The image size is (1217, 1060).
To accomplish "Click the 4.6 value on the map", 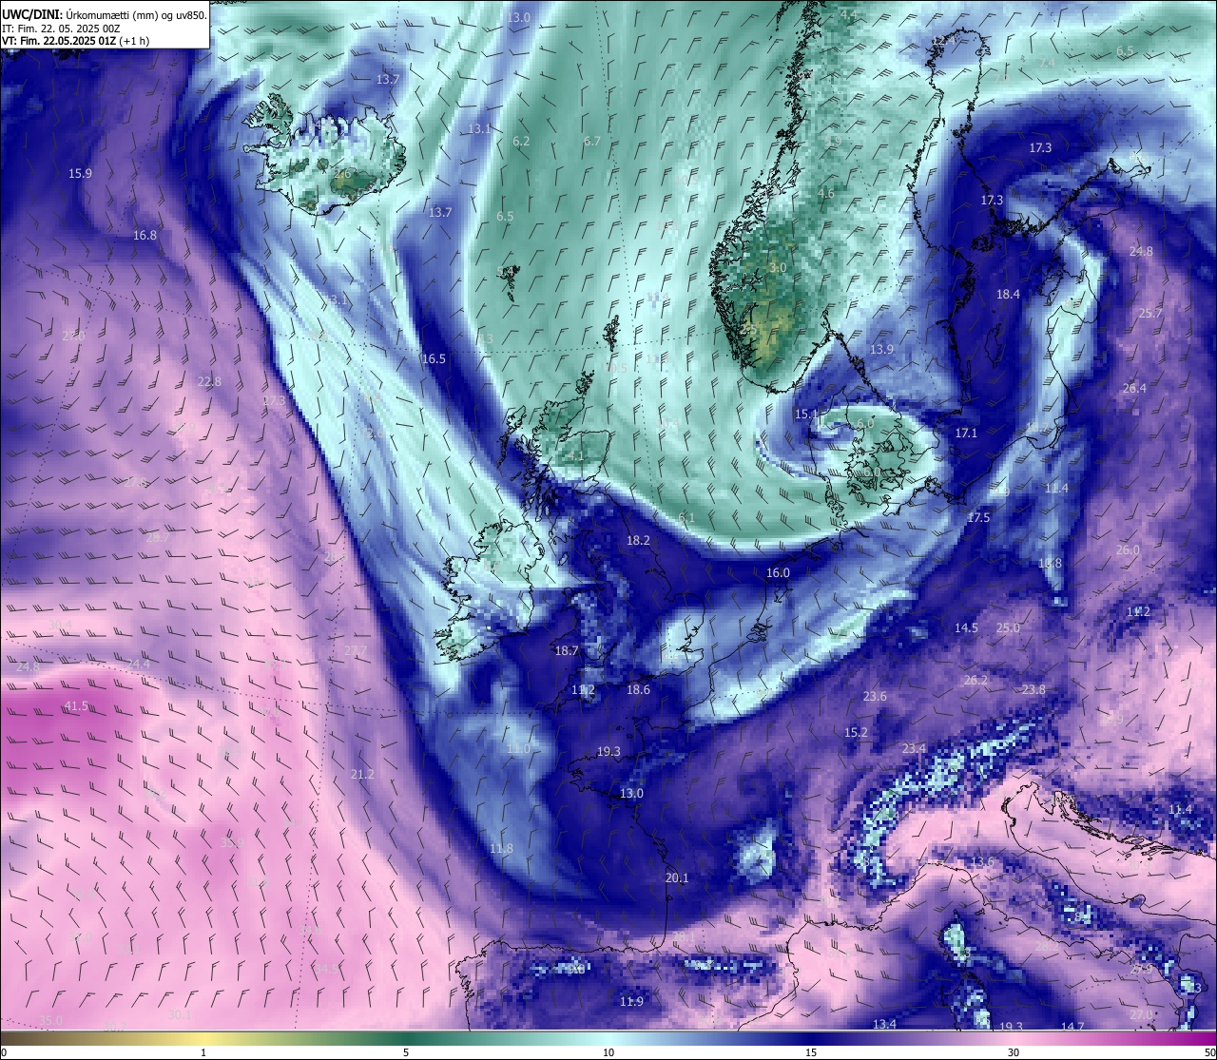I will 826,194.
